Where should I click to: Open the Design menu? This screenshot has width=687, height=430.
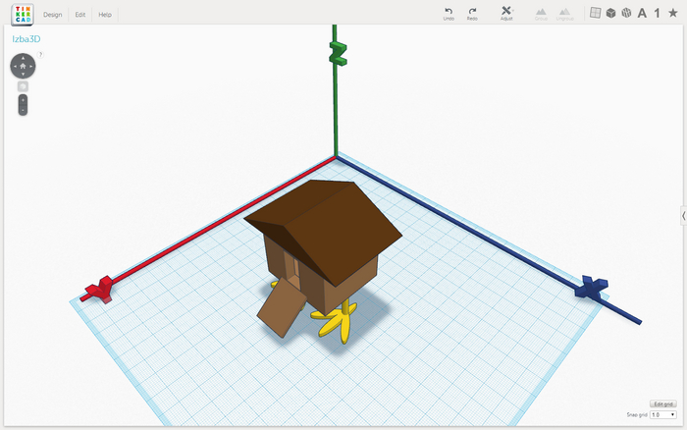(x=53, y=15)
